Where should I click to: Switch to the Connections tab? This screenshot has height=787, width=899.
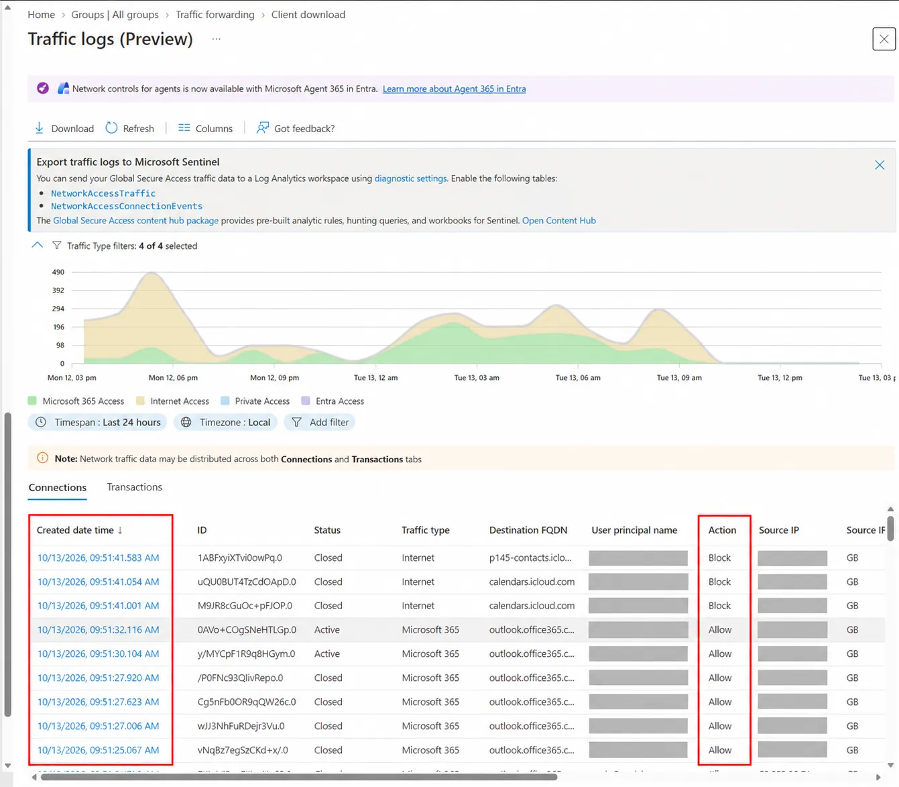(x=58, y=488)
